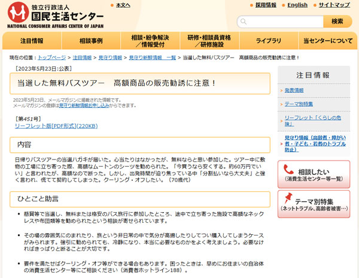The image size is (359, 278).
Task: Open the 採用情報 header link
Action: (265, 5)
